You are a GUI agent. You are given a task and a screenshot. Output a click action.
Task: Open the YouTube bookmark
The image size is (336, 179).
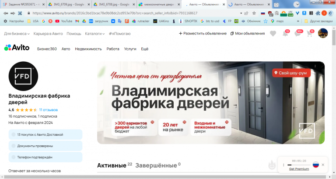[x=63, y=21]
